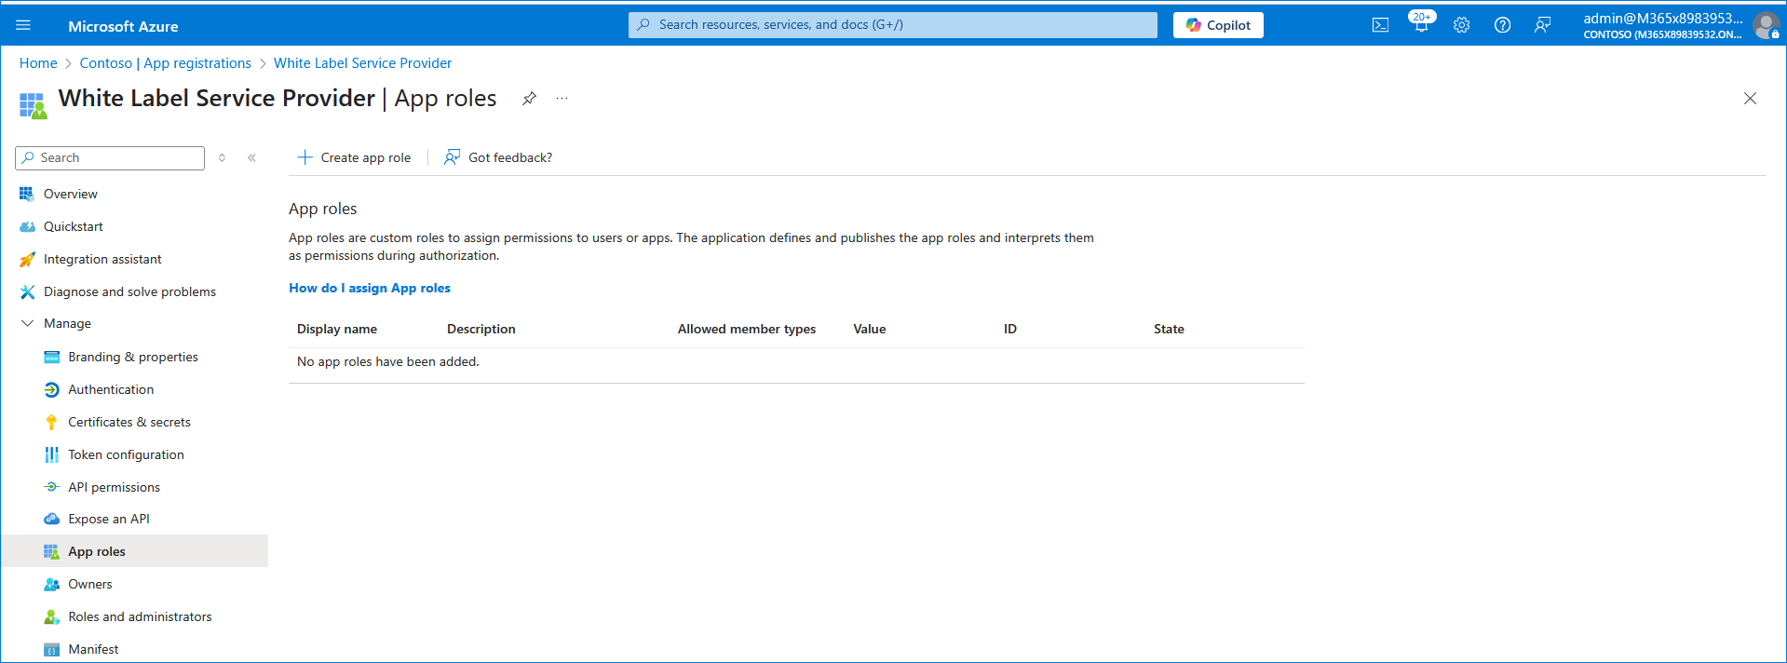Collapse the Manage section
The image size is (1787, 663).
click(27, 323)
